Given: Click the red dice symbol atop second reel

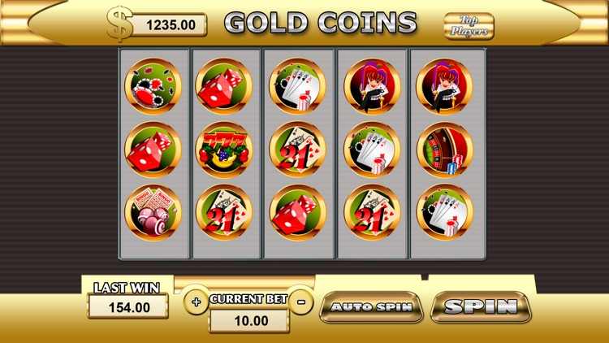Looking at the screenshot, I should point(224,86).
